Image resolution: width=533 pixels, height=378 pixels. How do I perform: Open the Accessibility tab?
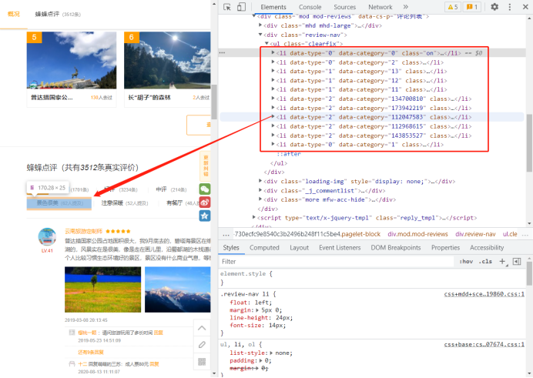[x=487, y=248]
